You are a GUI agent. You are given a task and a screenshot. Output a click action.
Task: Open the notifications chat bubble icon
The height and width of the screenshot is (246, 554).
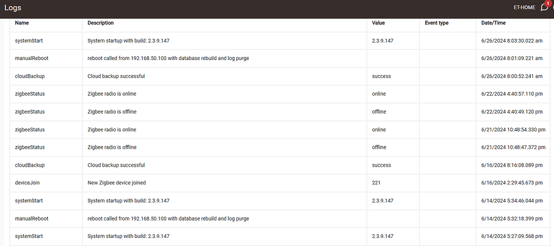544,8
